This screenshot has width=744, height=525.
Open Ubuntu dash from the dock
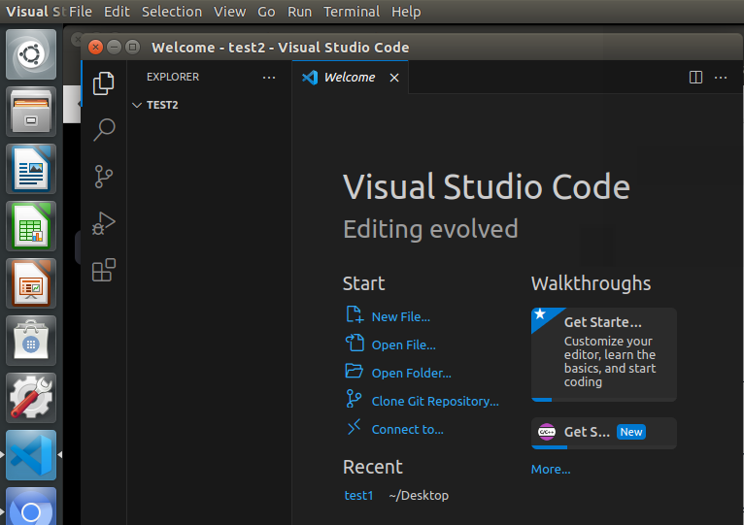coord(31,54)
